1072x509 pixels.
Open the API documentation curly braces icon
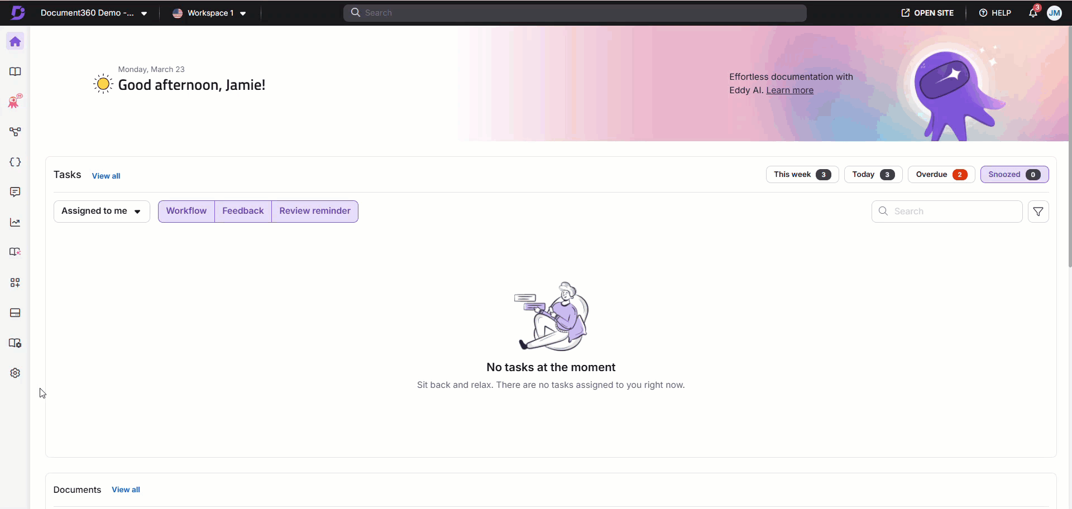[x=15, y=162]
